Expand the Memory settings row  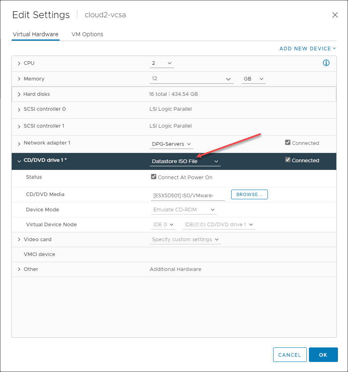(x=19, y=79)
